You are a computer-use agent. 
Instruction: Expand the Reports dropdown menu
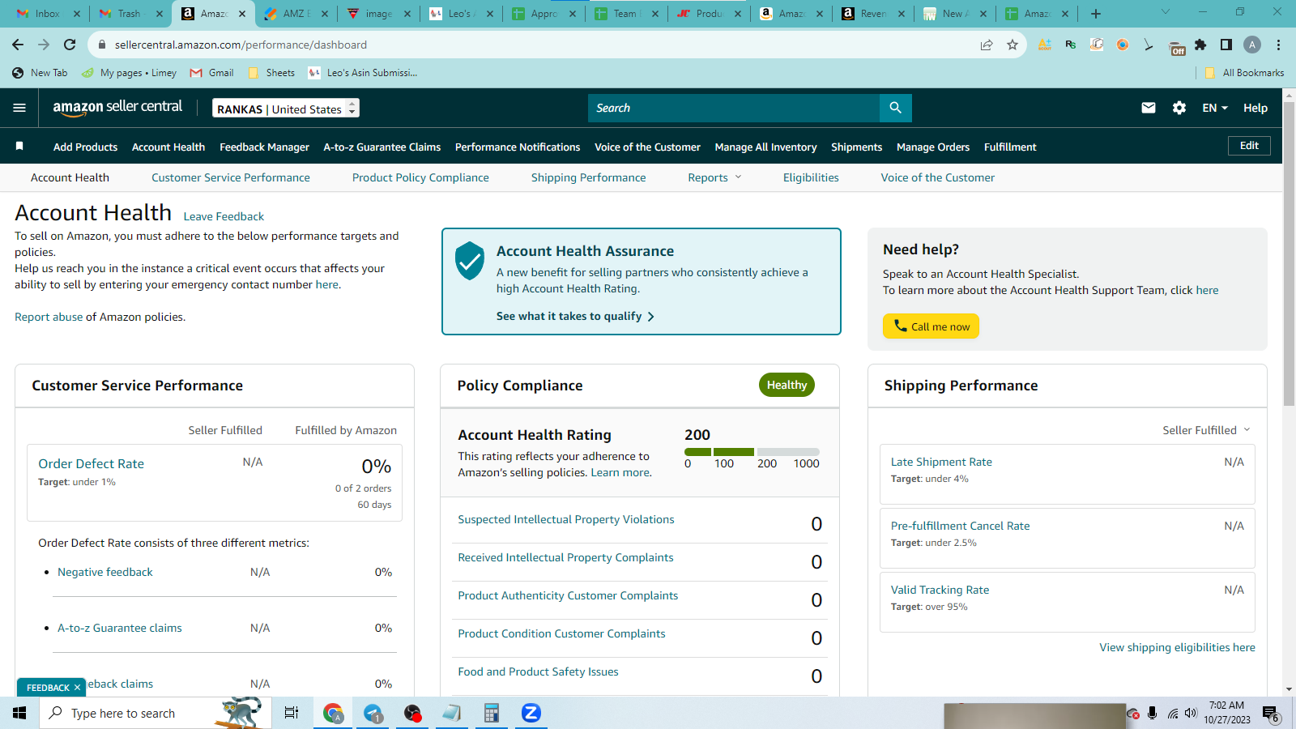[x=714, y=177]
